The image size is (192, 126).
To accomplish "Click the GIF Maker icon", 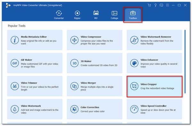I will click(15, 63).
